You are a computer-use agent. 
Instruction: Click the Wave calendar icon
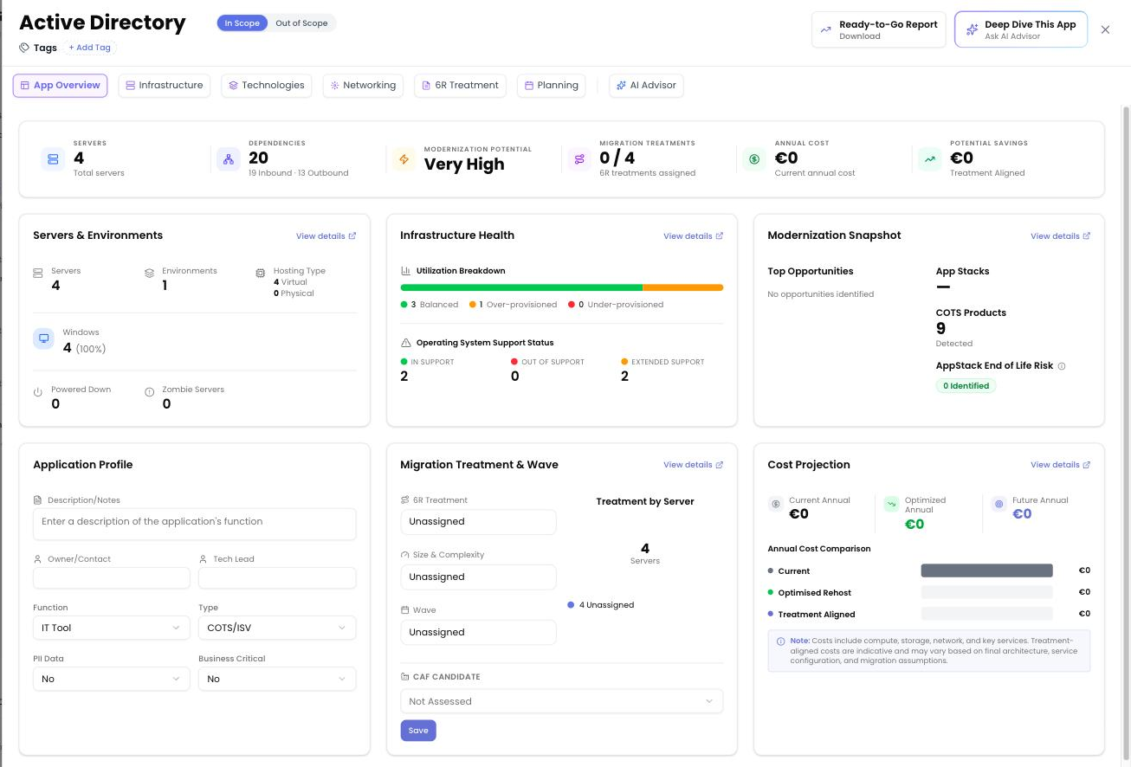coord(404,610)
